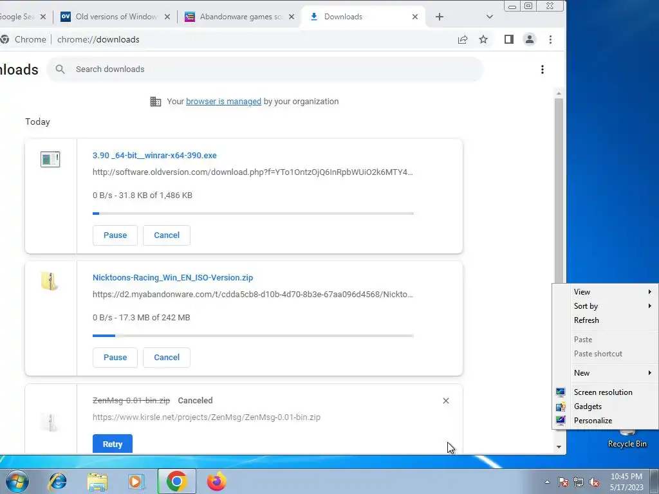Click the ZenMsg source URL text

pyautogui.click(x=207, y=417)
